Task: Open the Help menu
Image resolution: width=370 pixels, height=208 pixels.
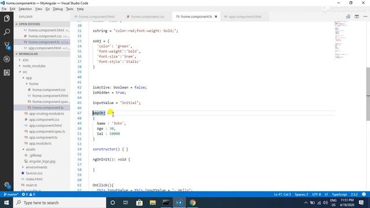Action: pyautogui.click(x=80, y=9)
